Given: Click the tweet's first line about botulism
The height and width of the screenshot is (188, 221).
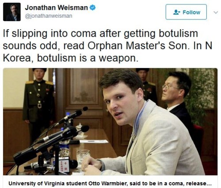Looking at the screenshot, I should click(100, 34).
